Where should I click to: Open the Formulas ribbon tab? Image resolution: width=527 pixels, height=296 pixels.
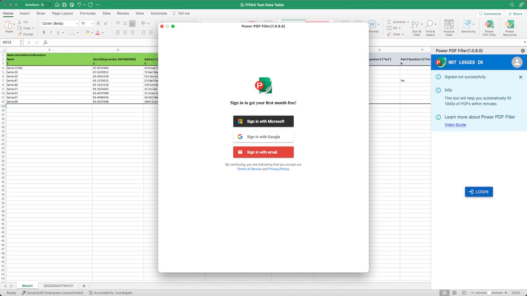[x=88, y=13]
